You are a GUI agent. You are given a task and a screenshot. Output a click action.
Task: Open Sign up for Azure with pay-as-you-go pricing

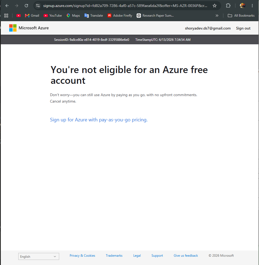[99, 120]
